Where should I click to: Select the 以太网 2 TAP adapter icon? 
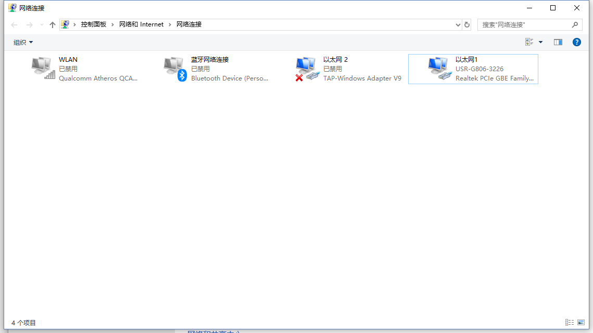pyautogui.click(x=307, y=68)
